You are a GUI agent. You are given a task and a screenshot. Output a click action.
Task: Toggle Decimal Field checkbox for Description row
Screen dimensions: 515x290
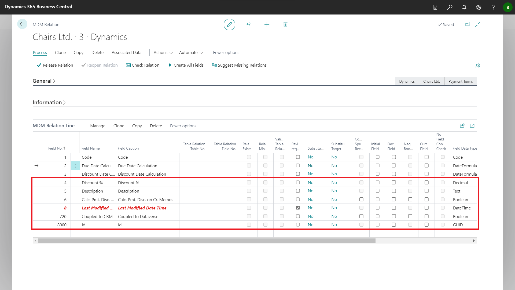394,191
